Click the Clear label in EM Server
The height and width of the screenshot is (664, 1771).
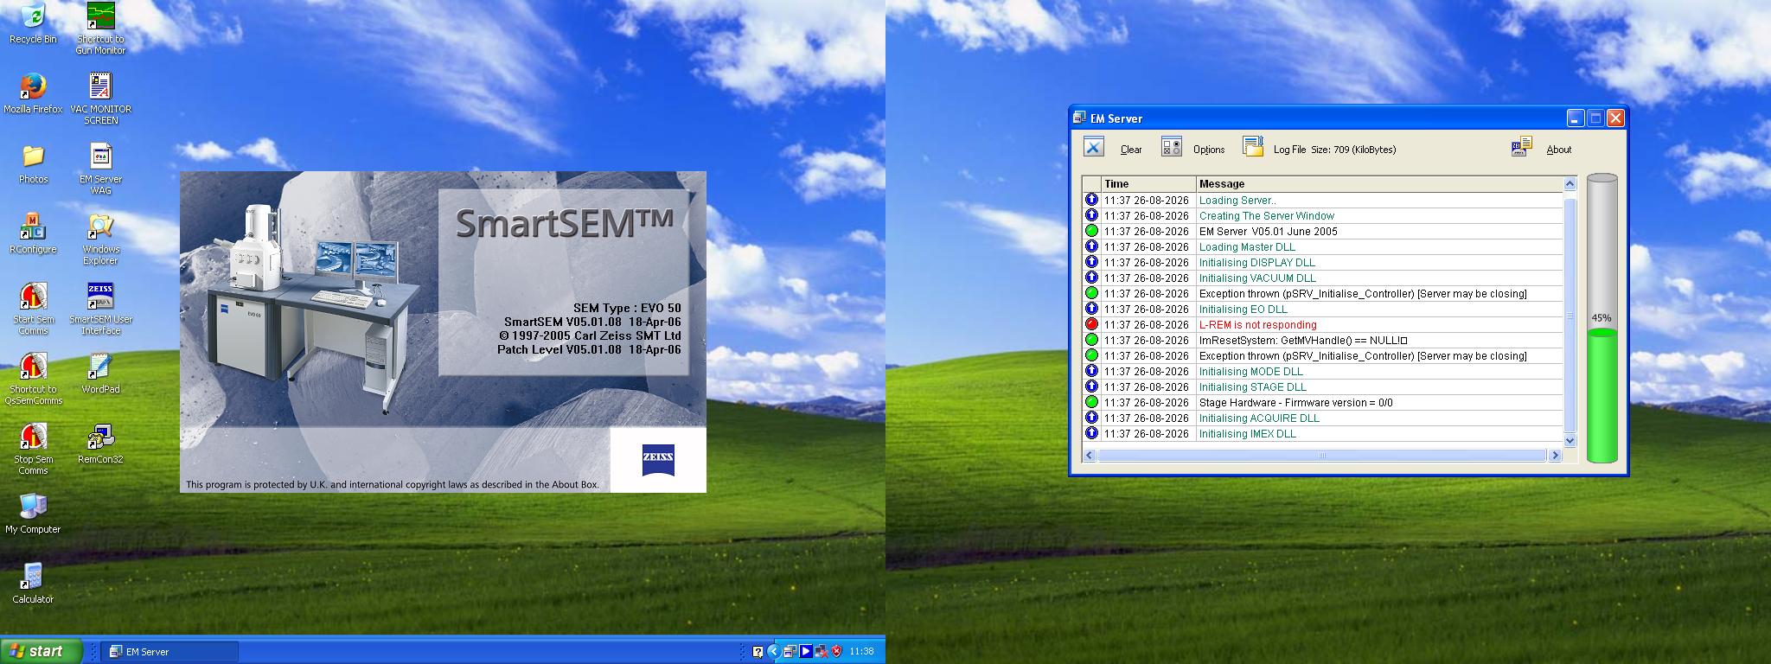click(1131, 150)
